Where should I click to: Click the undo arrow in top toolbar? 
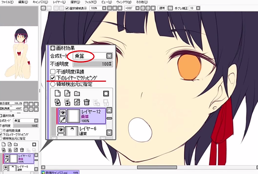tap(43, 8)
